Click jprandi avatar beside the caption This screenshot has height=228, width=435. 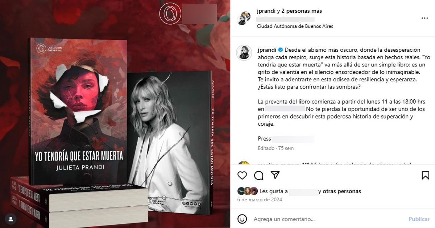tap(244, 53)
